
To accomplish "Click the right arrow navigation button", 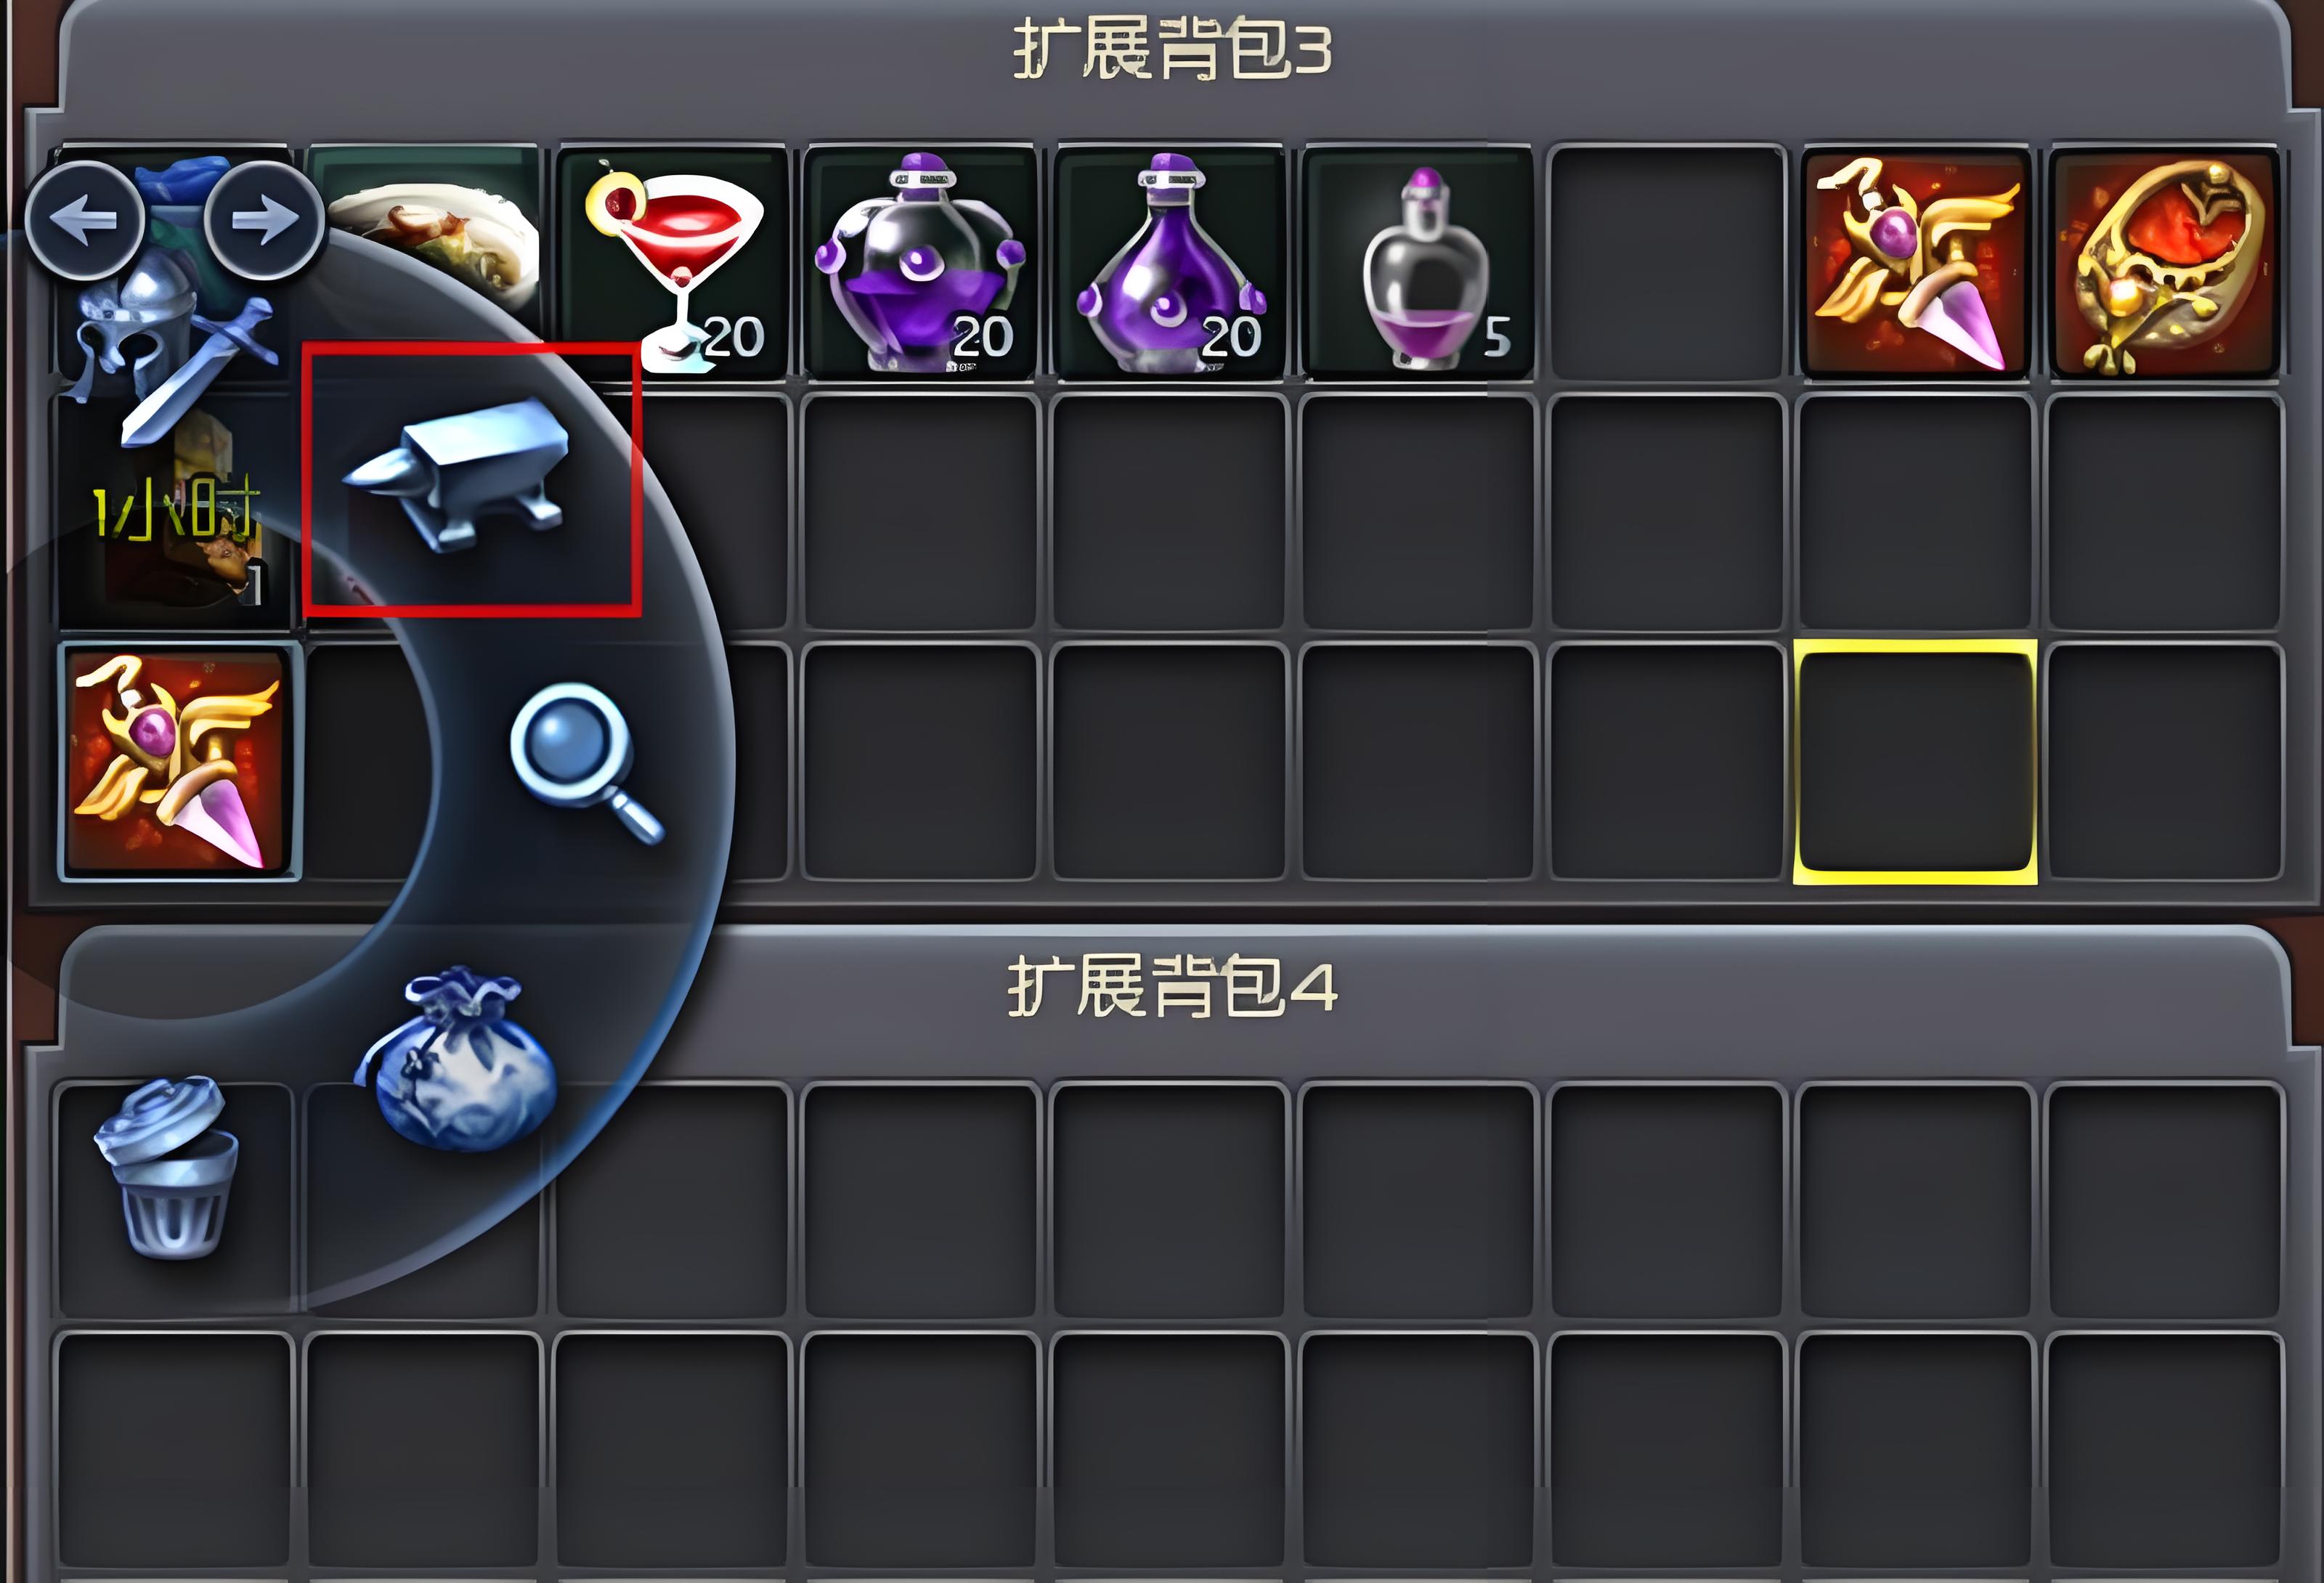I will pyautogui.click(x=264, y=219).
